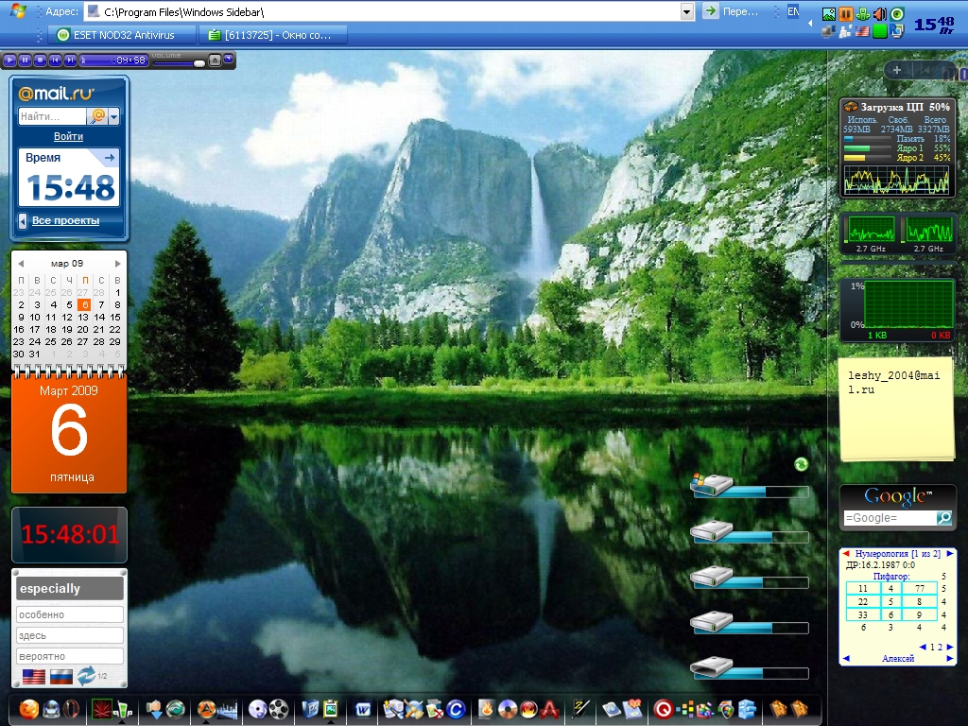Click the Windows Start logo button
This screenshot has width=968, height=726.
pos(16,11)
